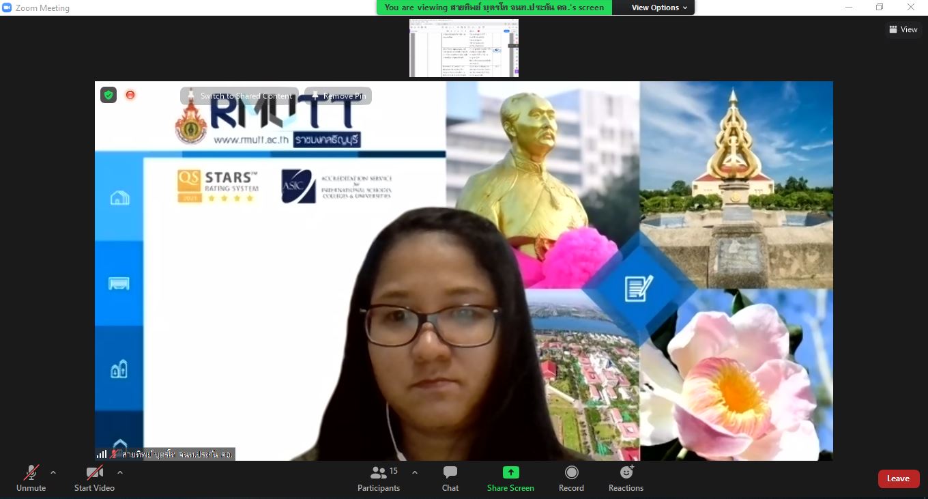Open the View Options dropdown
Image resolution: width=928 pixels, height=499 pixels.
pos(654,8)
